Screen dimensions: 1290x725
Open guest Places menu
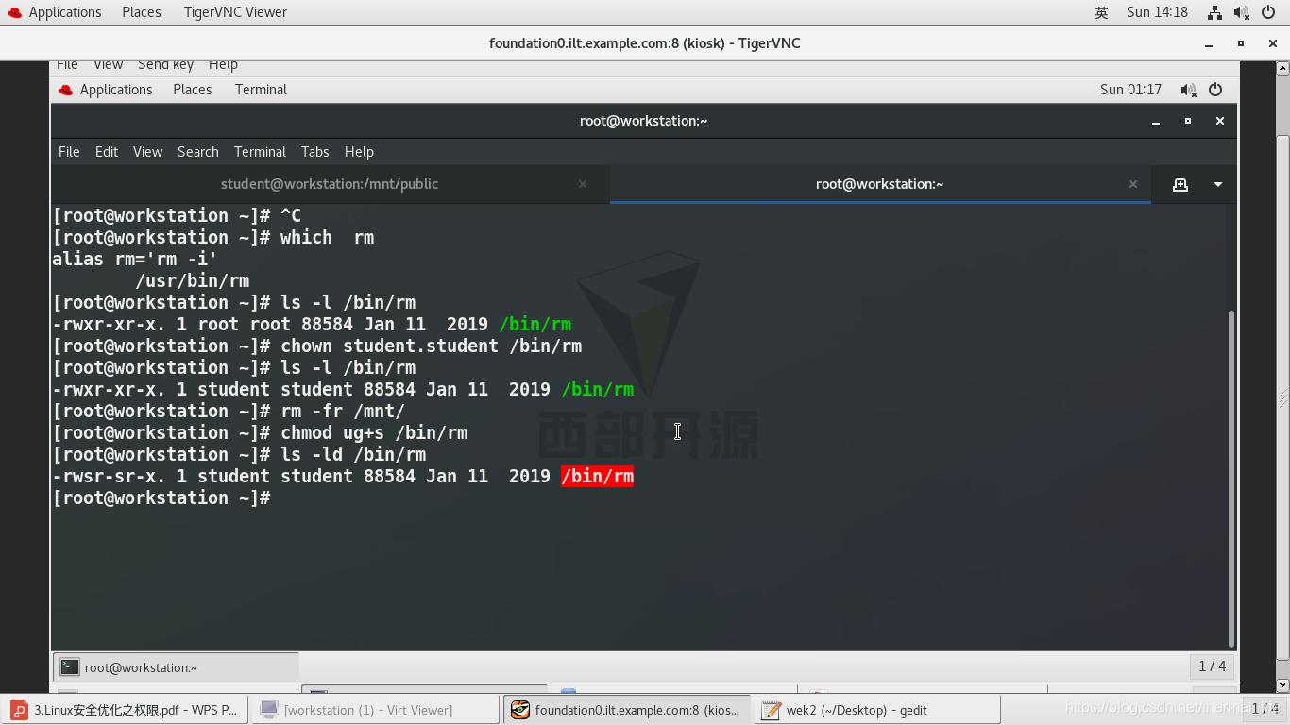point(193,90)
